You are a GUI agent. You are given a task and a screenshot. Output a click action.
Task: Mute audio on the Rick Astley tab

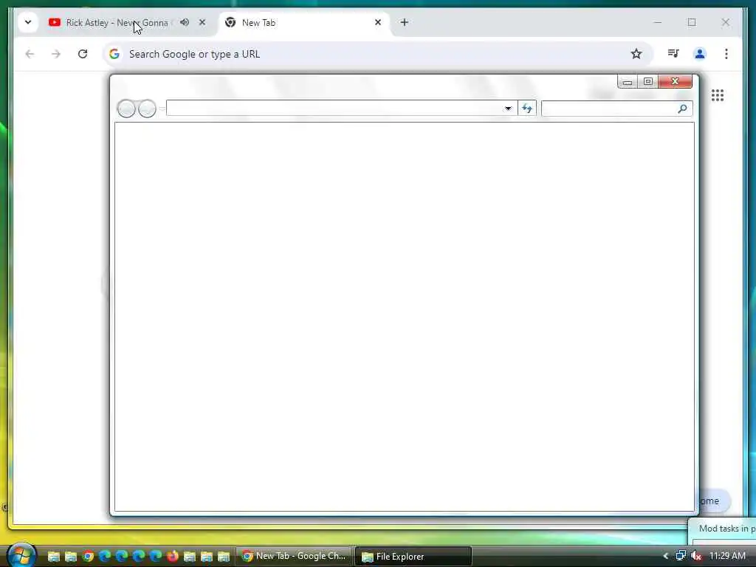(185, 22)
